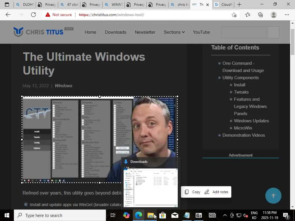Click the Copy button in selection popup

click(x=192, y=192)
